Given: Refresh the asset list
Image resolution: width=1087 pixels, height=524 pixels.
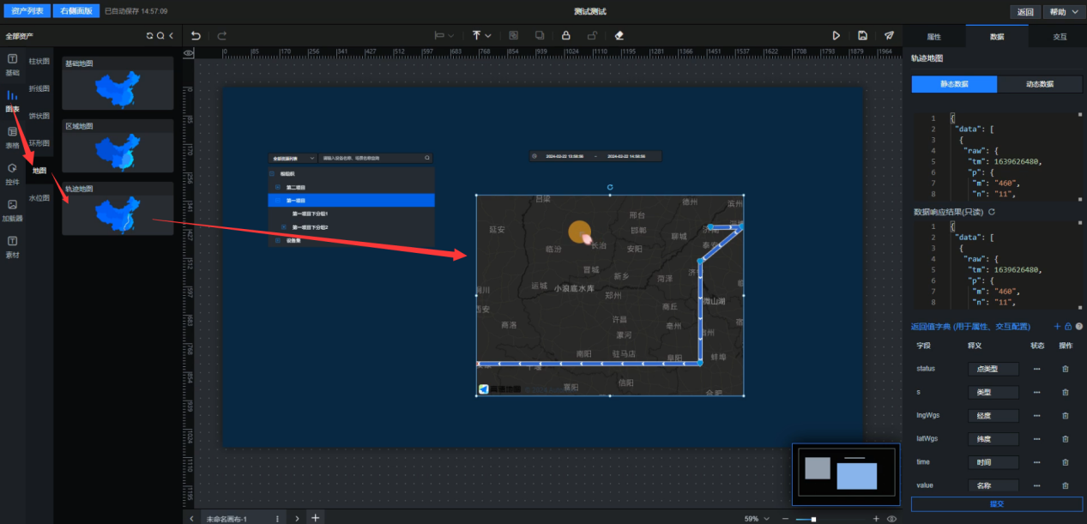Looking at the screenshot, I should click(149, 36).
